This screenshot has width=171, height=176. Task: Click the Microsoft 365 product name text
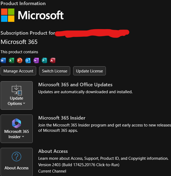[19, 42]
